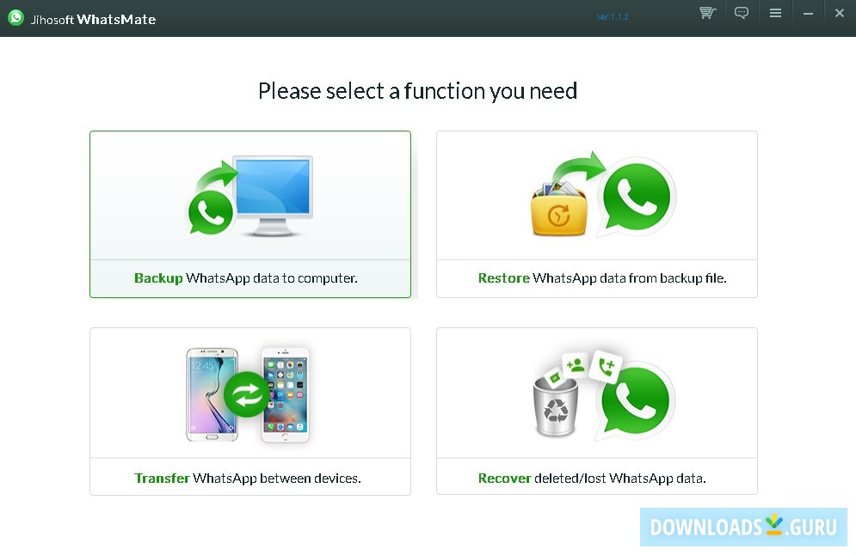This screenshot has height=555, width=856.
Task: Click the Samsung phone image in Transfer card
Action: 210,394
